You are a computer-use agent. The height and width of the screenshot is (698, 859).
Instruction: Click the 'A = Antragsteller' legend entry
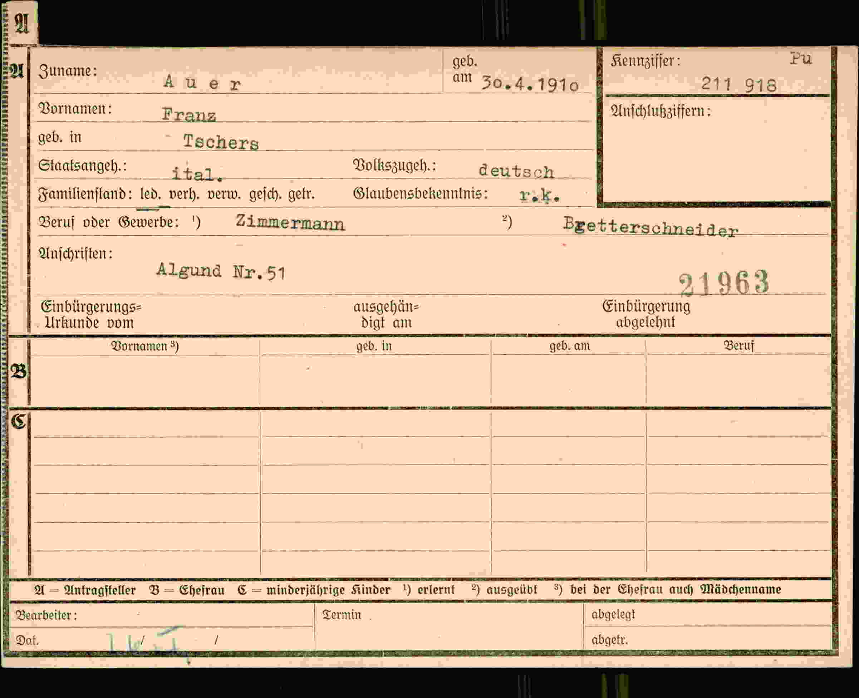[85, 590]
